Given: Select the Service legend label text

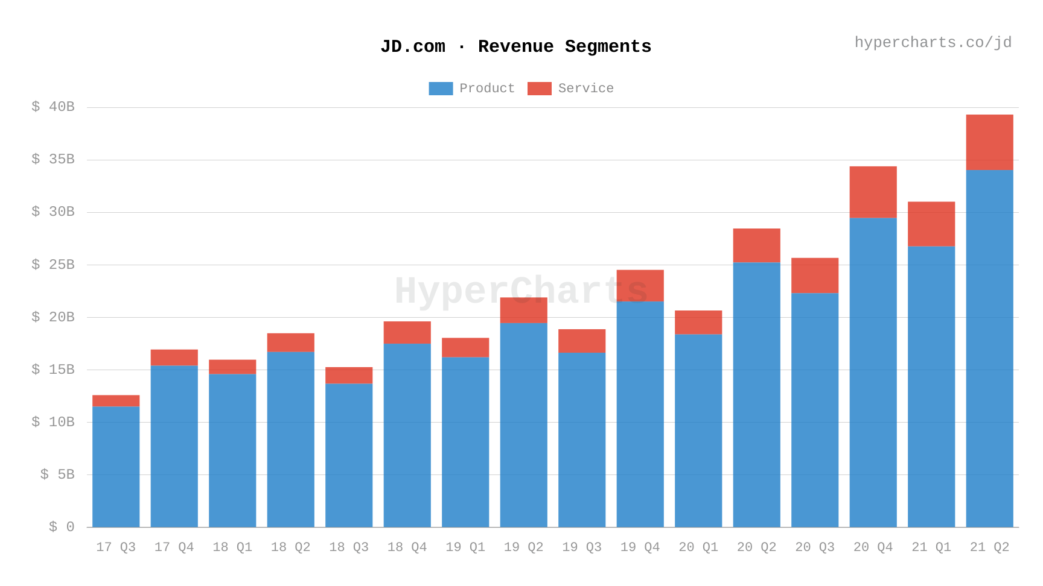Looking at the screenshot, I should coord(587,88).
